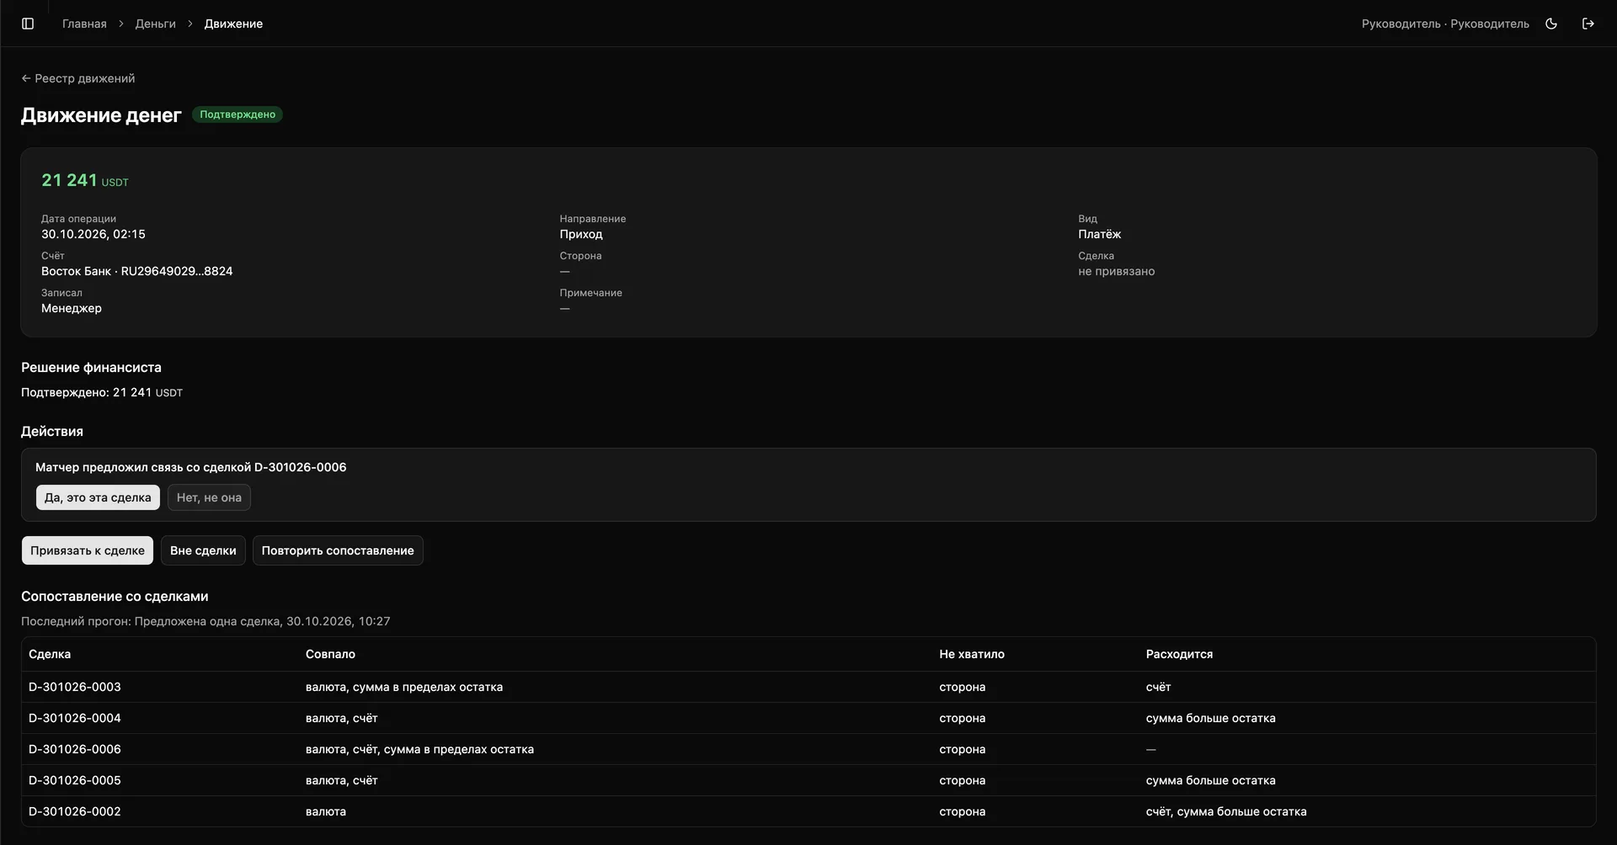Screen dimensions: 1617x845
Task: Open the Движение breadcrumb item
Action: coord(233,24)
